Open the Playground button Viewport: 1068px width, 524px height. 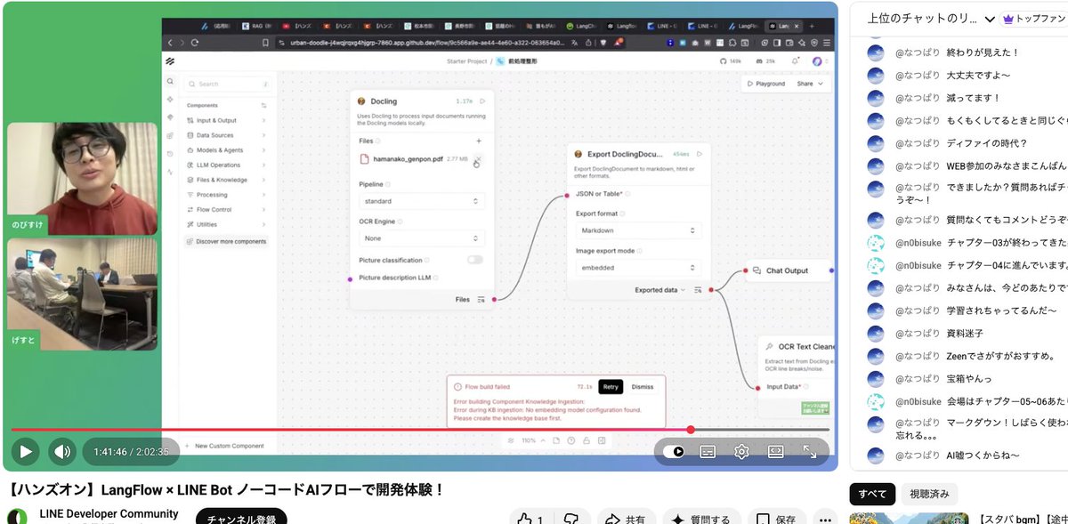pyautogui.click(x=765, y=84)
